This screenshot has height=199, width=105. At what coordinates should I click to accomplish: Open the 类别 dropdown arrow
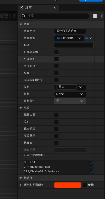80,87
